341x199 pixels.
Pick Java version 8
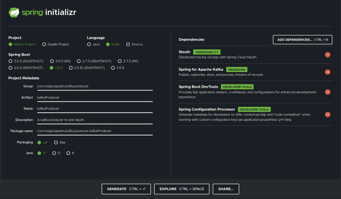tap(70, 153)
